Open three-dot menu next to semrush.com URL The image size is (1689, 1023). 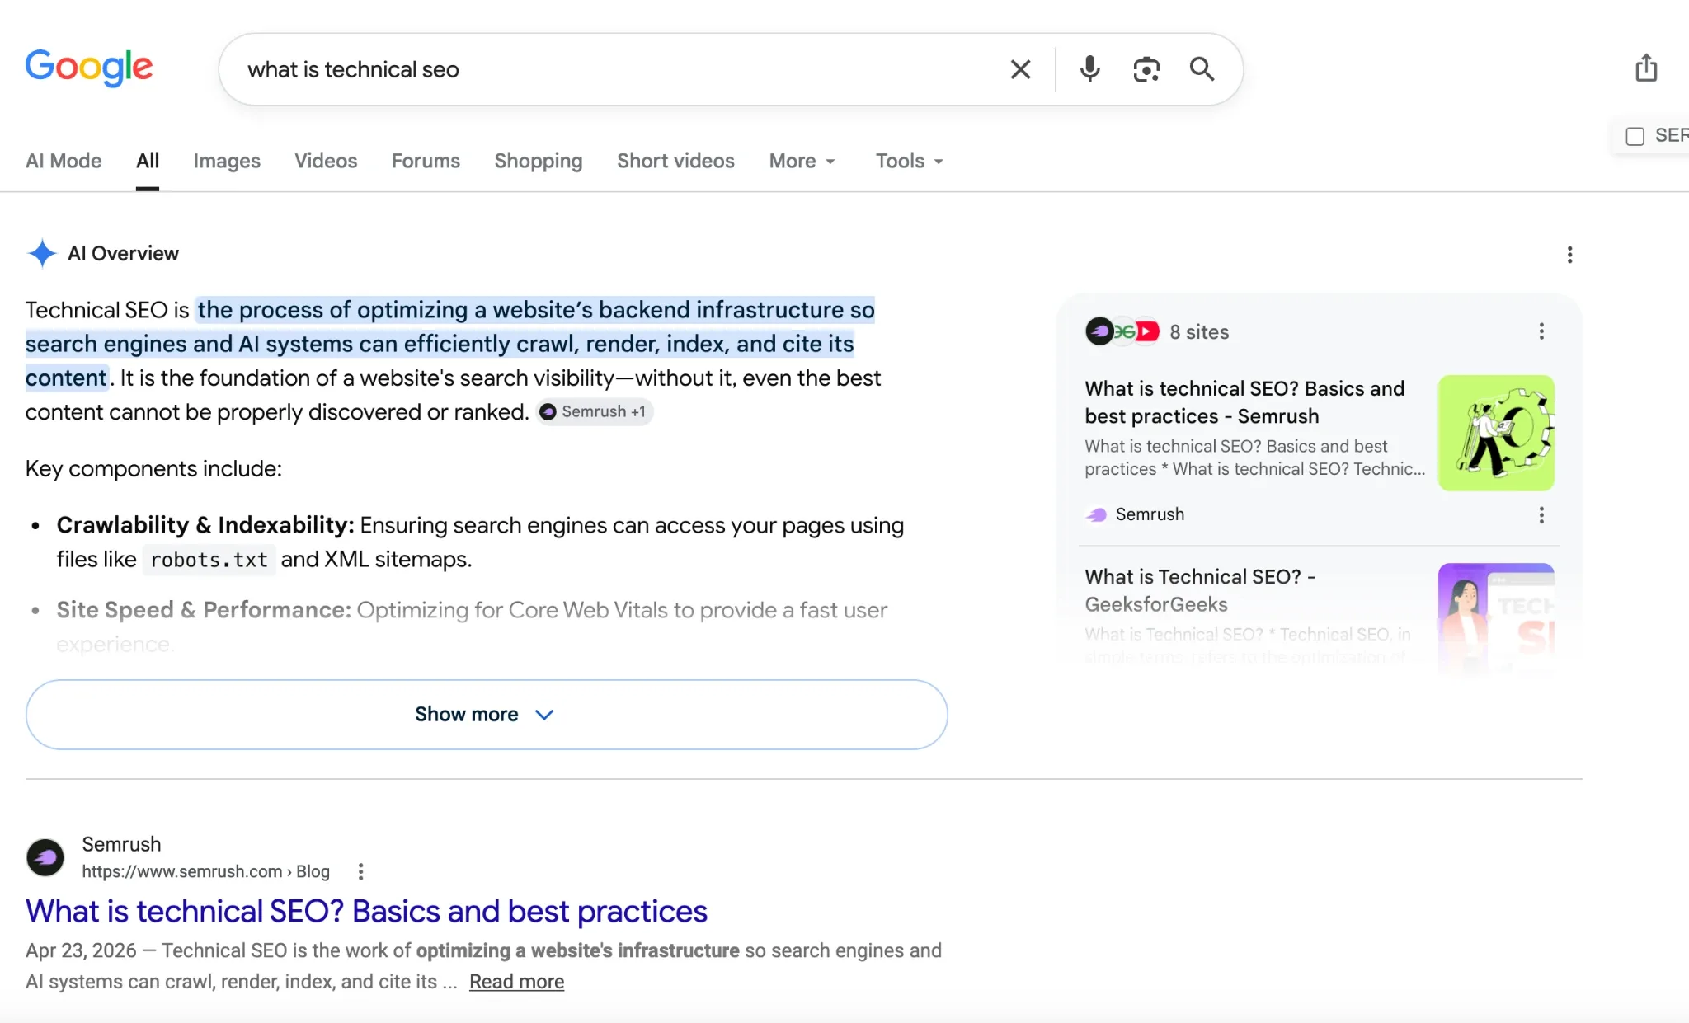(x=360, y=871)
